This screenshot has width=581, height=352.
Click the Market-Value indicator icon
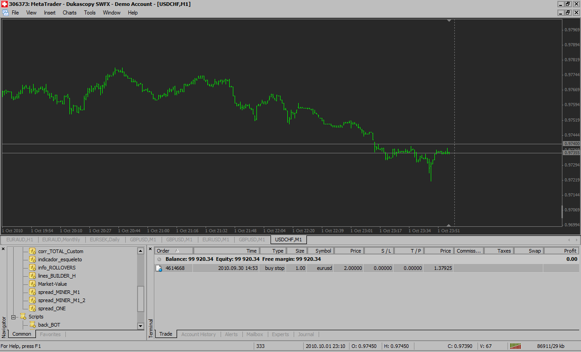pyautogui.click(x=32, y=284)
